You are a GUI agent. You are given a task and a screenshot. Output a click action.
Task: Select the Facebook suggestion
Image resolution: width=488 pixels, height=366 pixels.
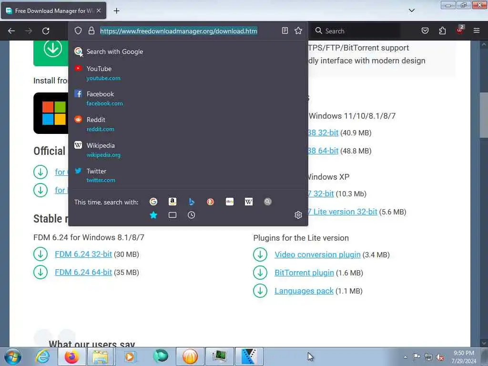pos(188,98)
